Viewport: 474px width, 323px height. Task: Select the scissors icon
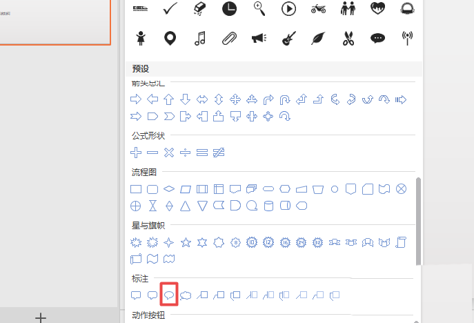click(348, 39)
